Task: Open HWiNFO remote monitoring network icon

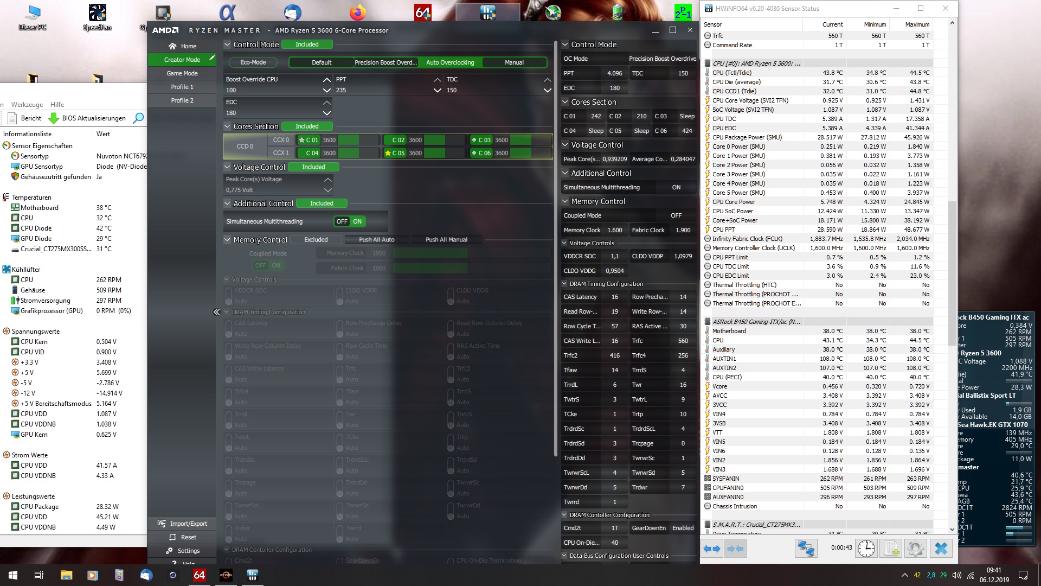Action: pyautogui.click(x=805, y=549)
